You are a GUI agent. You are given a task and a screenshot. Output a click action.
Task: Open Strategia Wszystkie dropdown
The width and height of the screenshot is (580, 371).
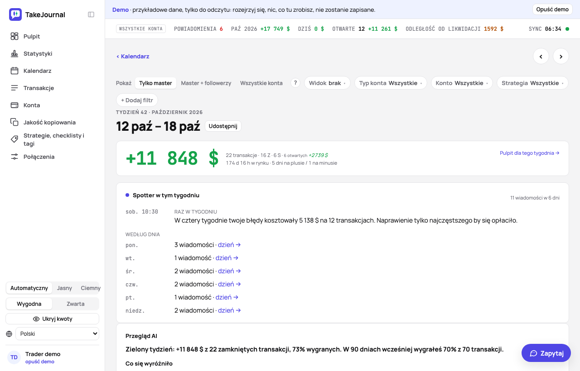click(x=532, y=83)
